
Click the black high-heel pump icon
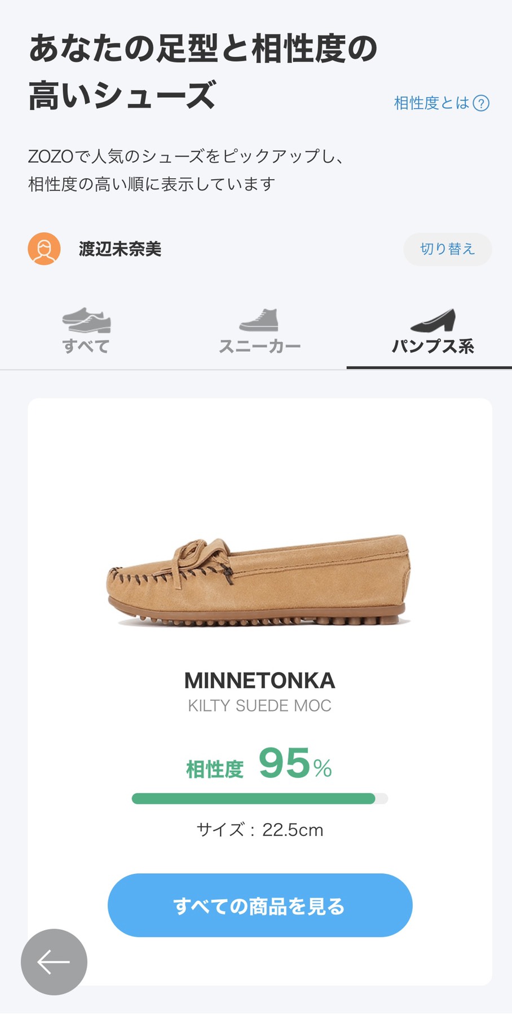432,320
